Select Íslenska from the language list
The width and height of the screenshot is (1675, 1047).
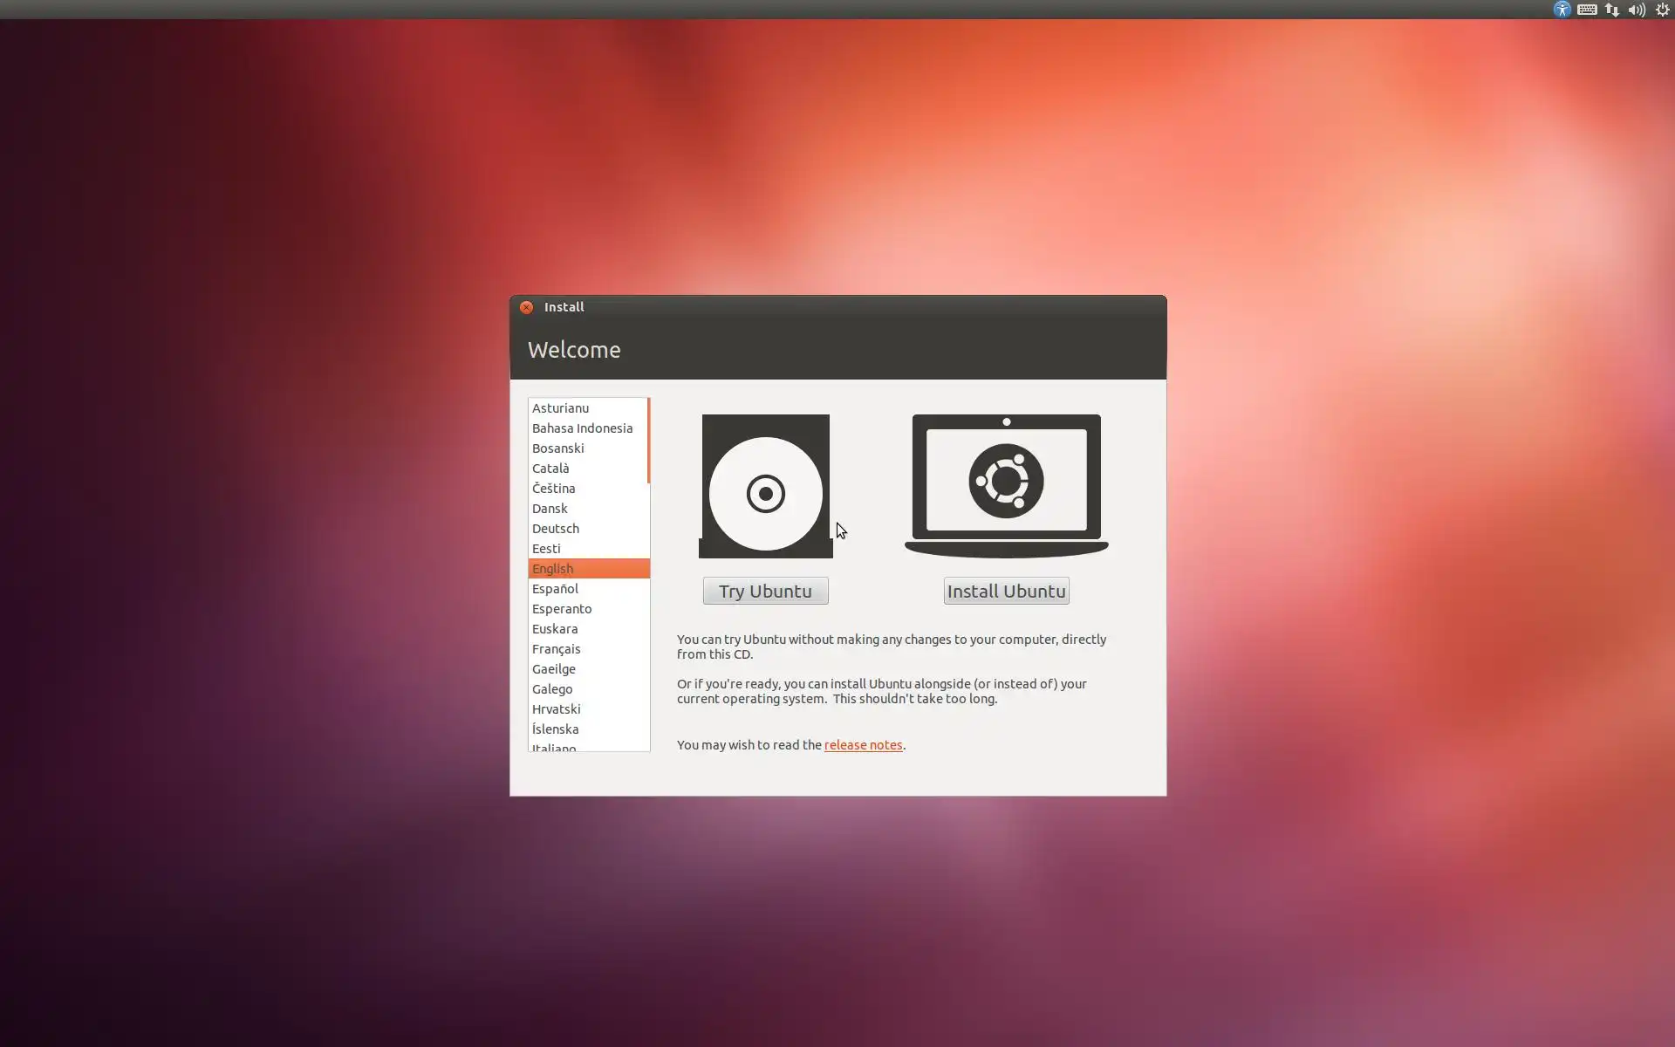pos(555,729)
